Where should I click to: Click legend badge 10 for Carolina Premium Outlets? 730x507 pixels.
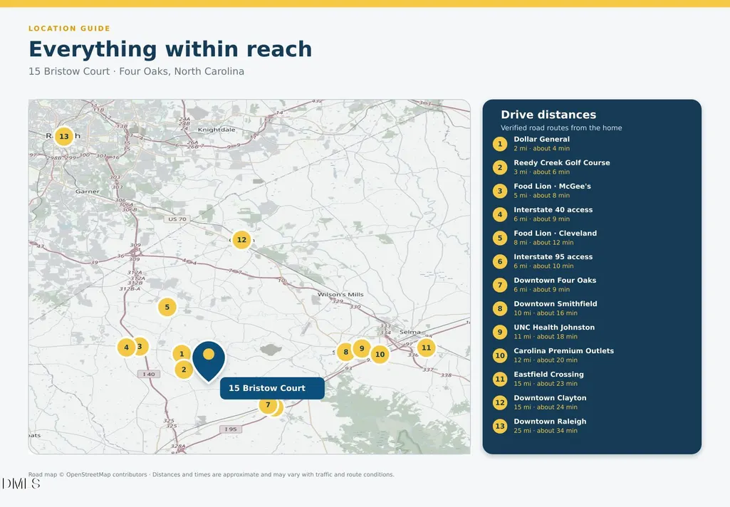tap(500, 355)
